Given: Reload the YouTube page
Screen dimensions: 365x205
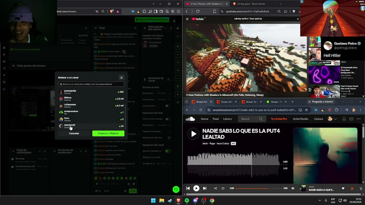Looking at the screenshot, I should click(198, 11).
